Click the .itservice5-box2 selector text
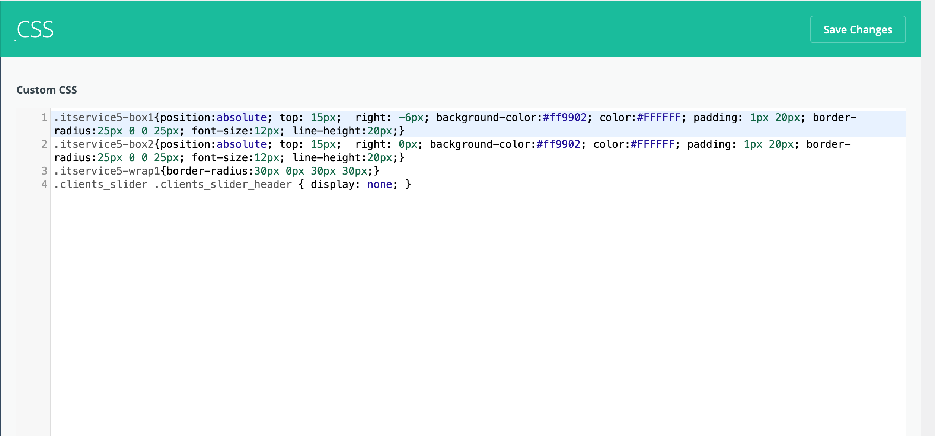Viewport: 935px width, 436px height. pyautogui.click(x=104, y=144)
